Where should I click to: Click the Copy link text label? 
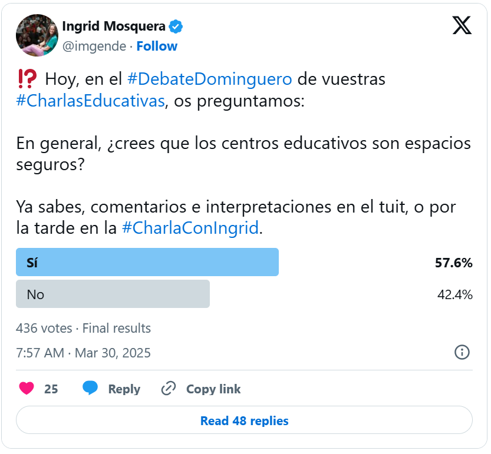213,389
